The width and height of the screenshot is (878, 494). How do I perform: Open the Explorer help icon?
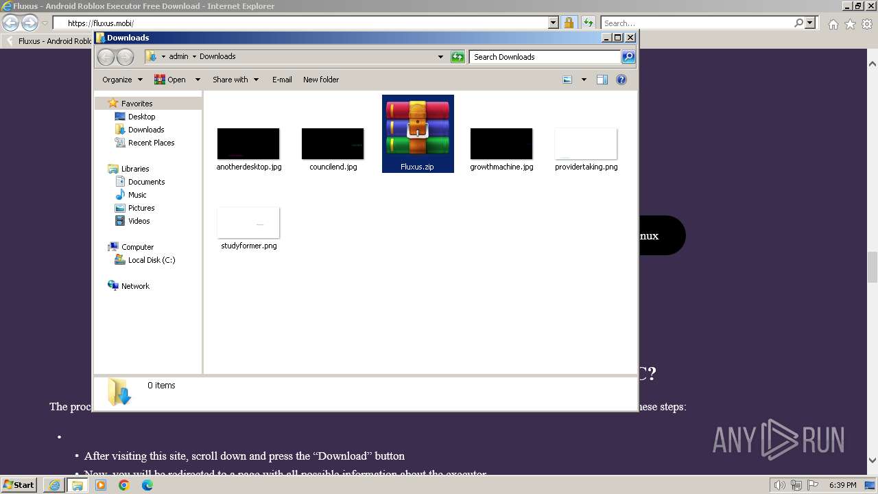(621, 80)
